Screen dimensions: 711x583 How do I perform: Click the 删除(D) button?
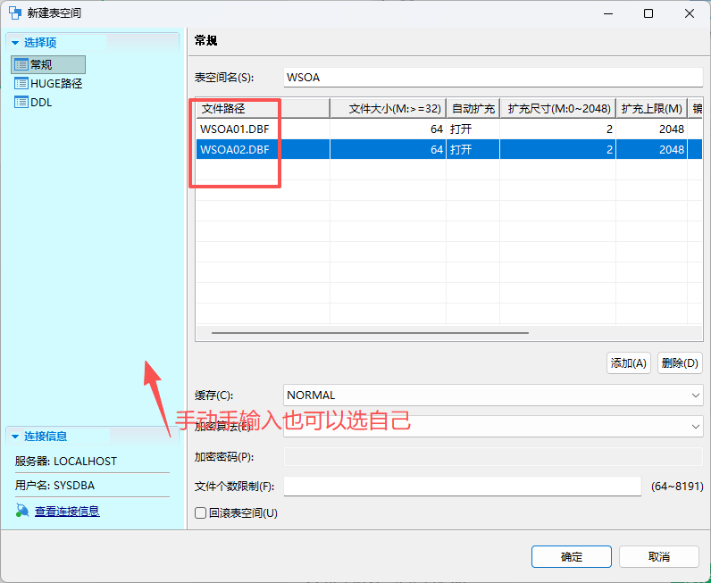point(680,363)
